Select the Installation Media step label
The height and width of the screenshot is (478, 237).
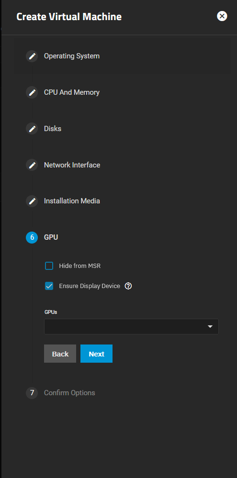click(x=72, y=201)
